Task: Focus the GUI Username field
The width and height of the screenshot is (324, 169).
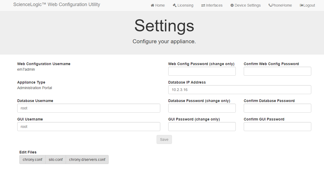Action: pos(88,127)
